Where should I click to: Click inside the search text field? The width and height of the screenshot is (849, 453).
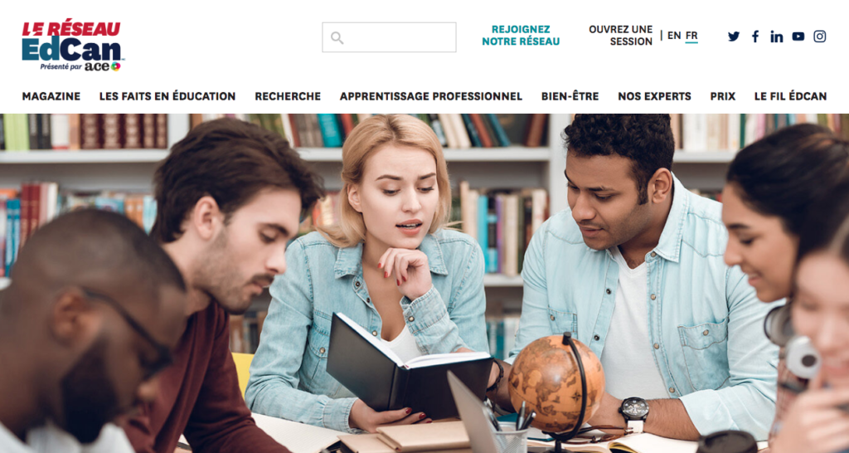tap(390, 37)
